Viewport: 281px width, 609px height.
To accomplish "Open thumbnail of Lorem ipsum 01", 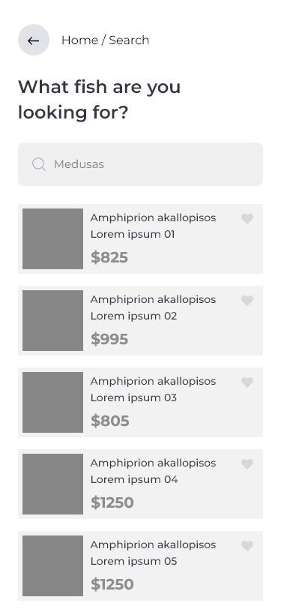I will pyautogui.click(x=52, y=238).
